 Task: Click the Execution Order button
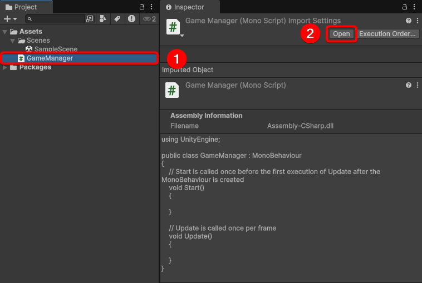(387, 34)
